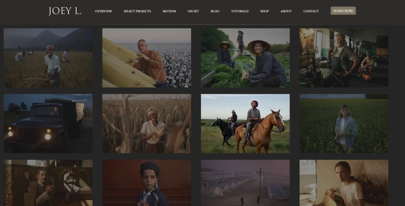Open the Contact page
This screenshot has width=405, height=206.
point(311,11)
